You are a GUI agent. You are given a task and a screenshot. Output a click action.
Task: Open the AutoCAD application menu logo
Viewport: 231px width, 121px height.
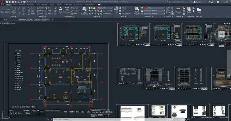click(x=2, y=3)
